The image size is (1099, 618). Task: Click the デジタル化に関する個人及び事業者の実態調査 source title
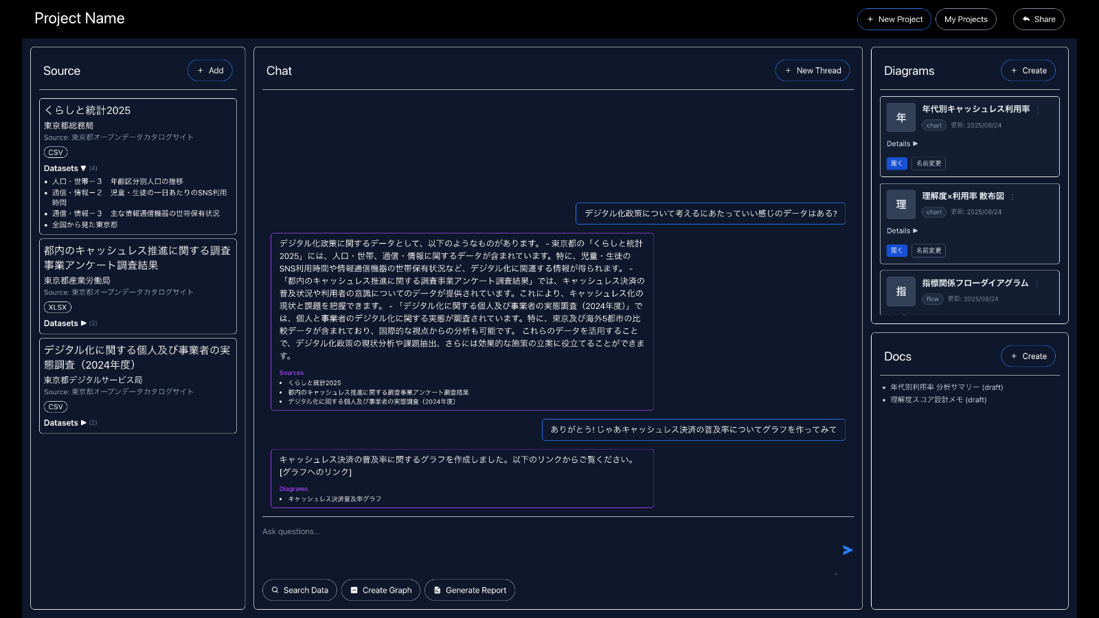pos(137,357)
